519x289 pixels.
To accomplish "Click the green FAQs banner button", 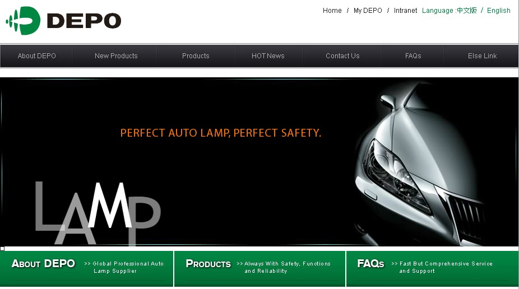I will 432,268.
